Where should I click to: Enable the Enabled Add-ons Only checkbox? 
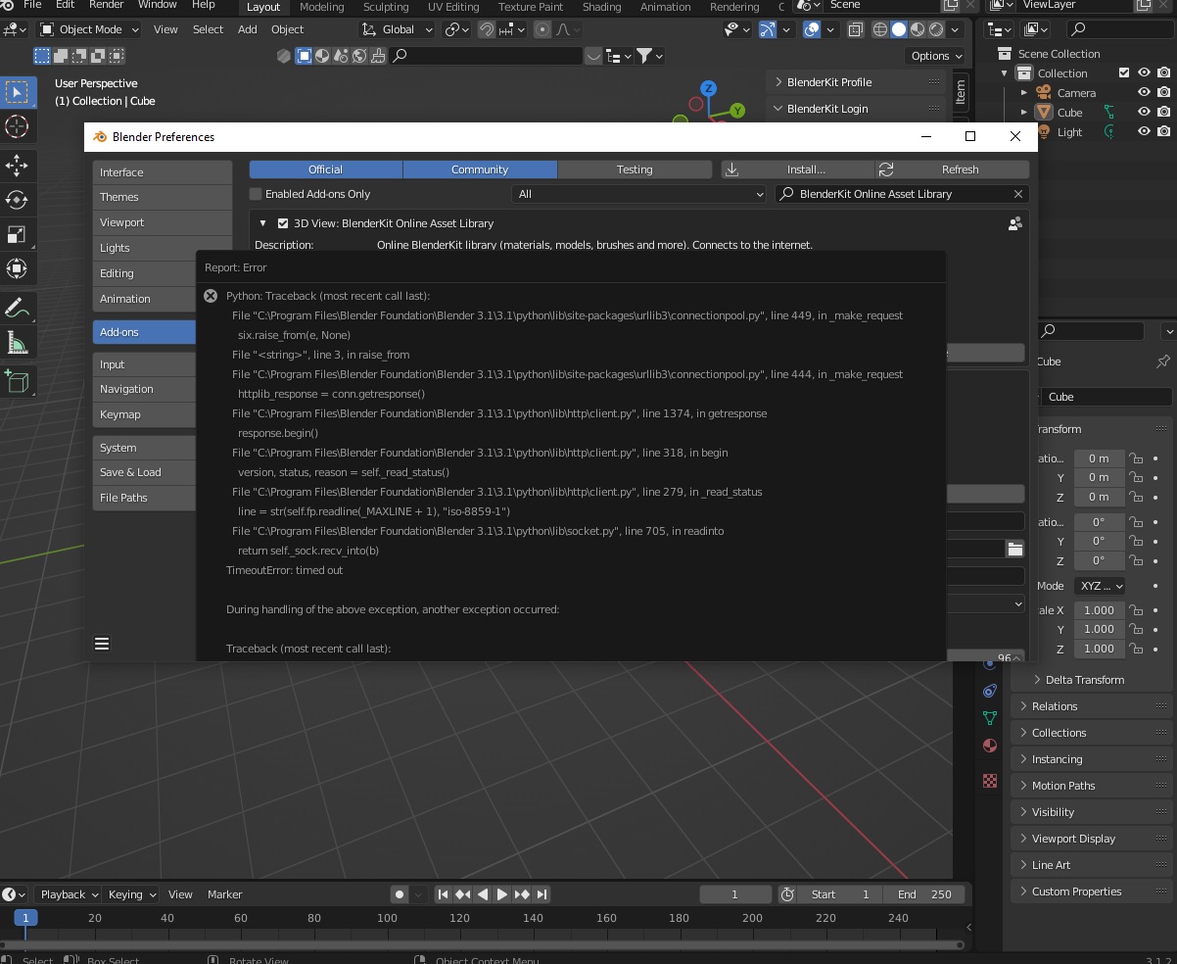click(x=257, y=194)
